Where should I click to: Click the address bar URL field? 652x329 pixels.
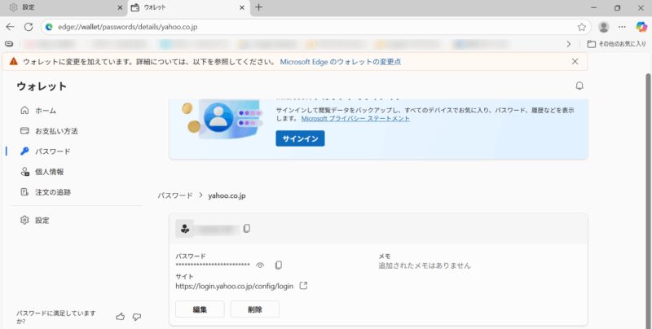(316, 27)
